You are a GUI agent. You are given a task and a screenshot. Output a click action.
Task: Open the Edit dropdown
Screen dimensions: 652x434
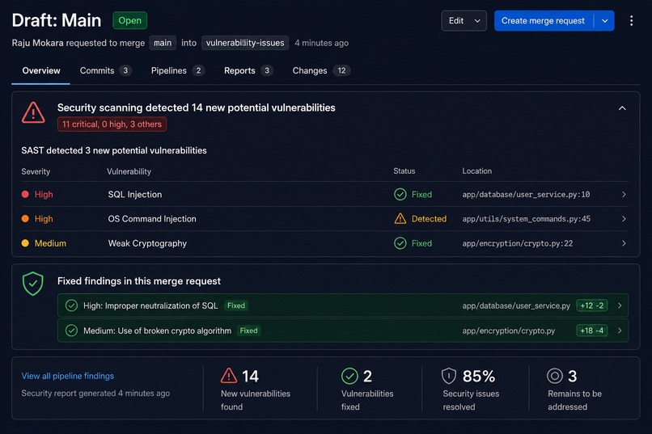pyautogui.click(x=464, y=21)
